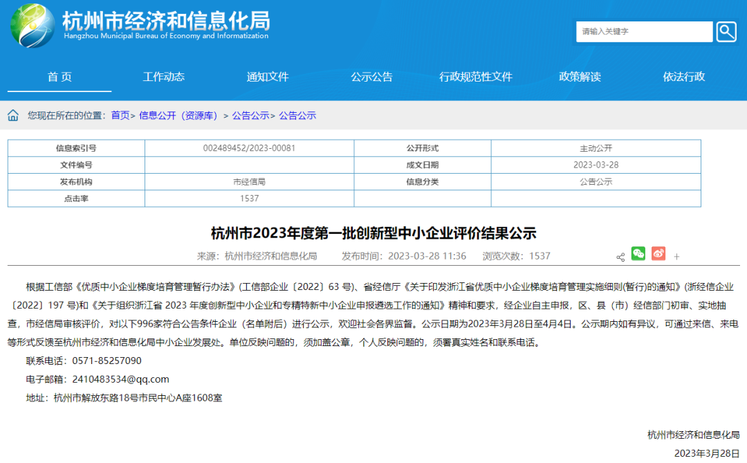Click 首页 breadcrumb link
Image resolution: width=747 pixels, height=463 pixels.
tap(120, 116)
